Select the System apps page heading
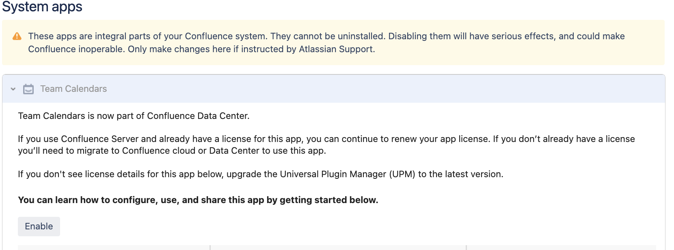Image resolution: width=674 pixels, height=250 pixels. pos(41,7)
